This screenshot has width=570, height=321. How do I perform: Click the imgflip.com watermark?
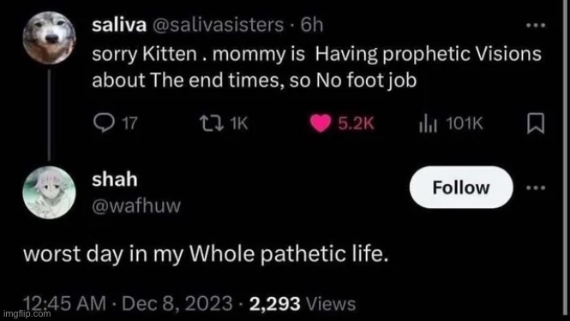(27, 314)
